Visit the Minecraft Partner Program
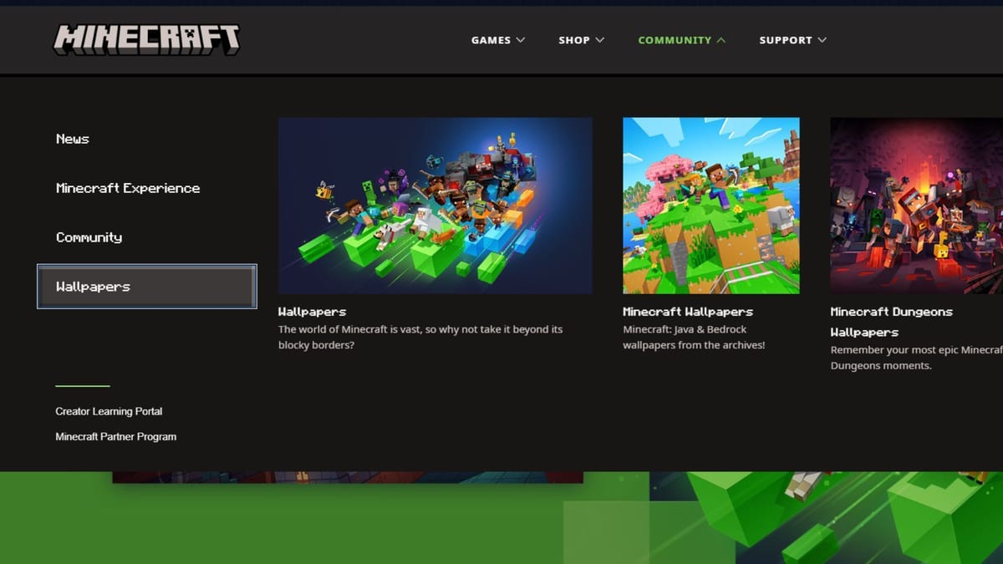1003x564 pixels. (115, 436)
